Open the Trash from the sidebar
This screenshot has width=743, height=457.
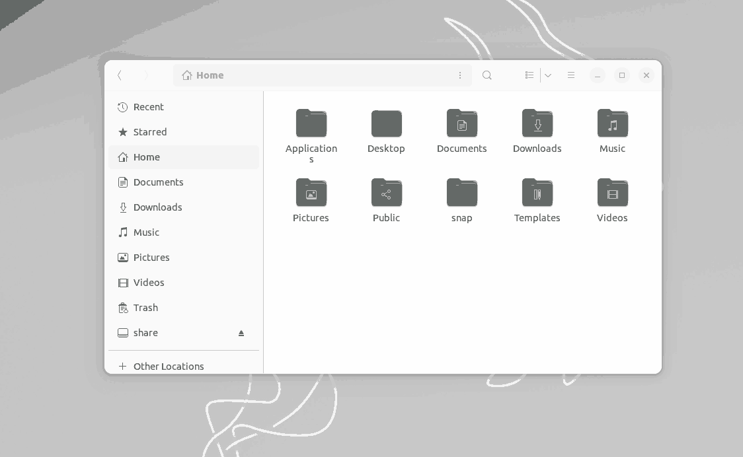coord(145,308)
